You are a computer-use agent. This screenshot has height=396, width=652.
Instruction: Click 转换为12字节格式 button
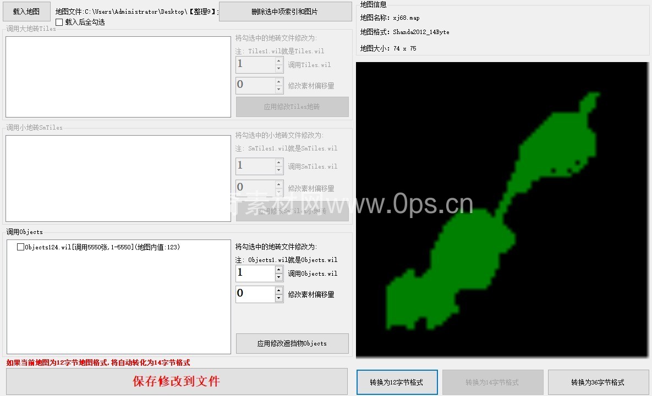point(397,382)
